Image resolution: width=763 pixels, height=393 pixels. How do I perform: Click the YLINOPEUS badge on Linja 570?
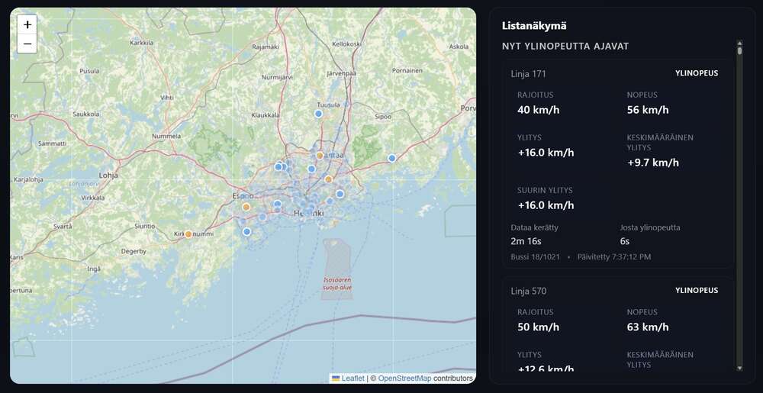click(696, 291)
